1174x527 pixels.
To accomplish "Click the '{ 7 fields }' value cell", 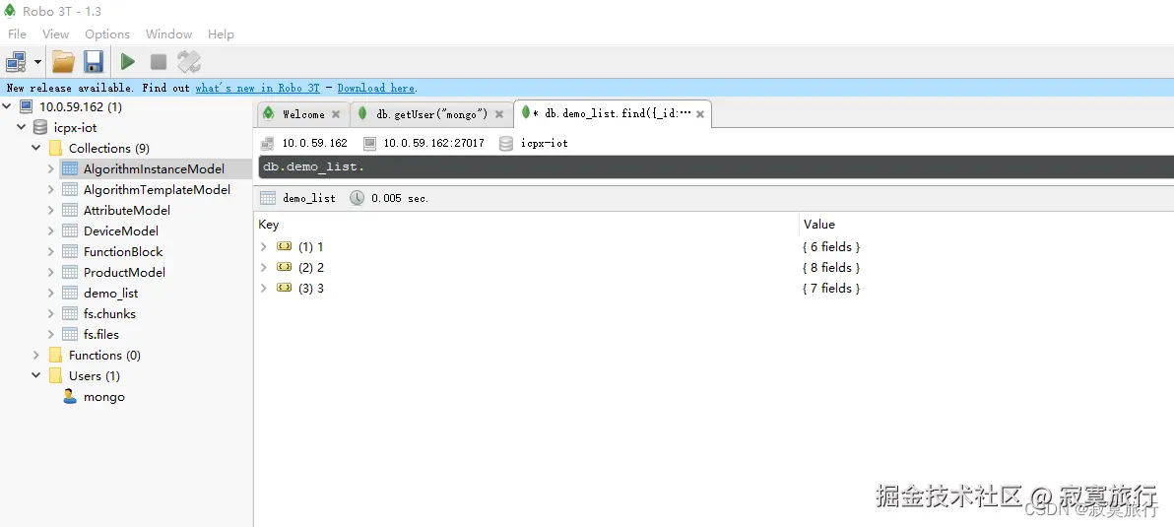I will tap(830, 289).
